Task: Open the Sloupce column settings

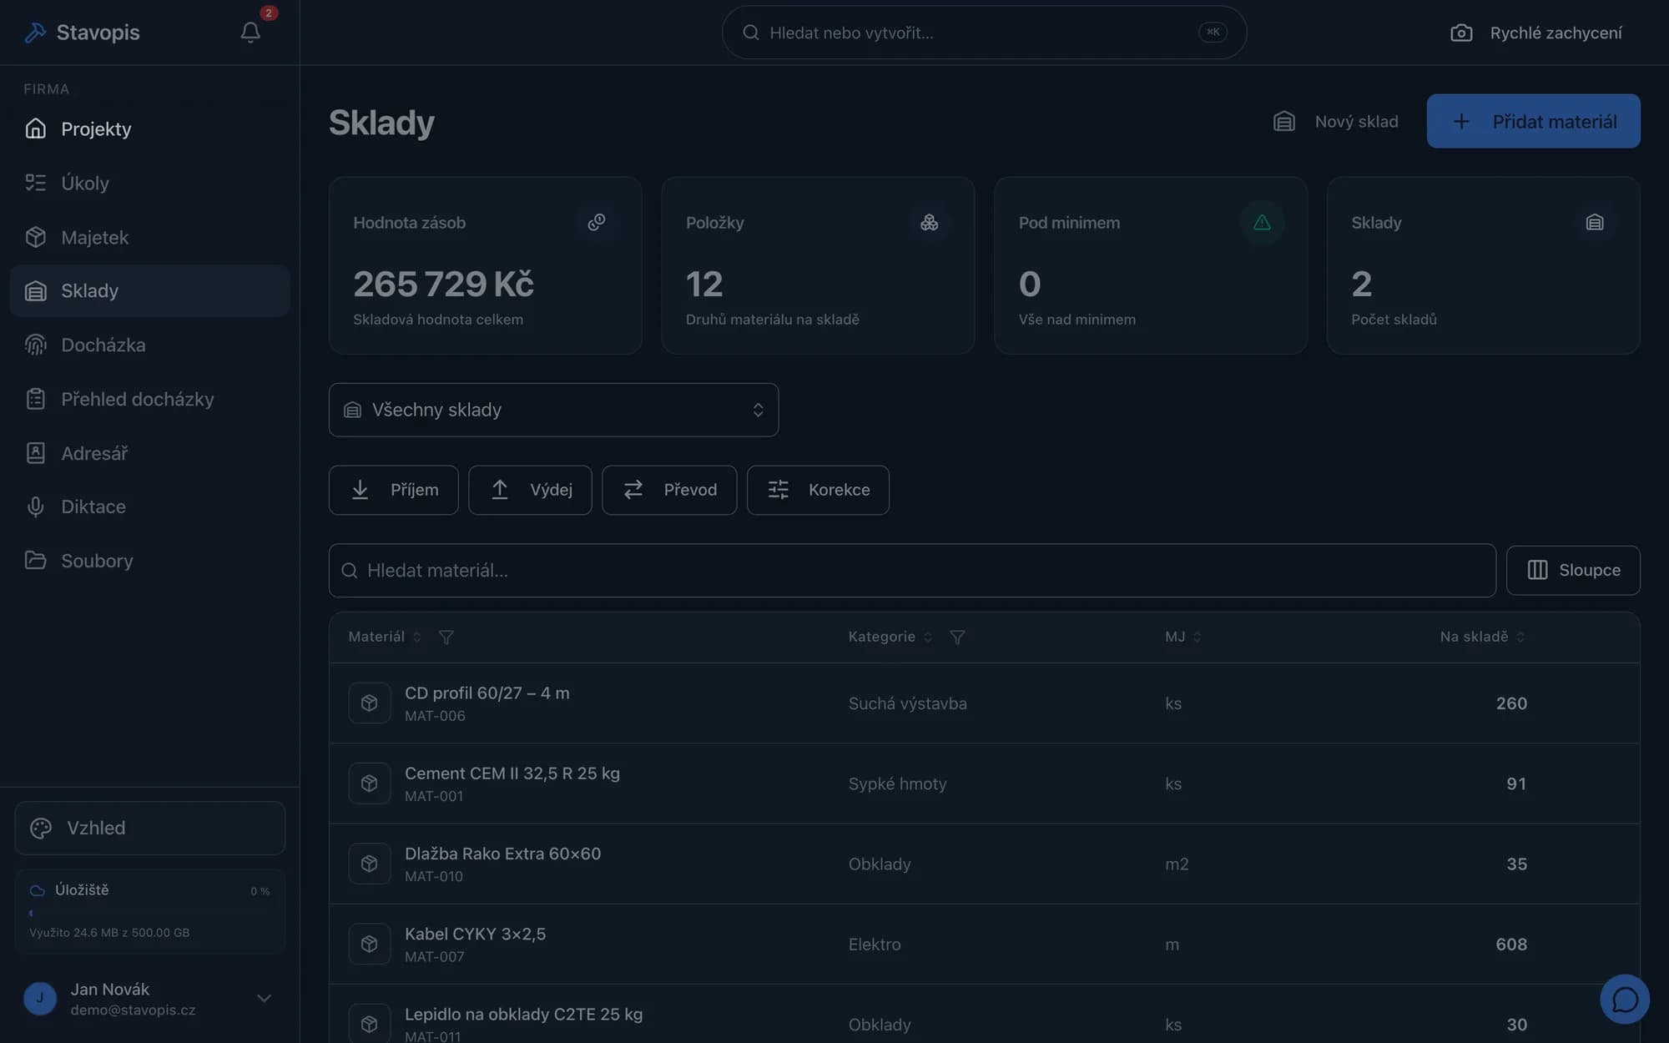Action: [1573, 570]
